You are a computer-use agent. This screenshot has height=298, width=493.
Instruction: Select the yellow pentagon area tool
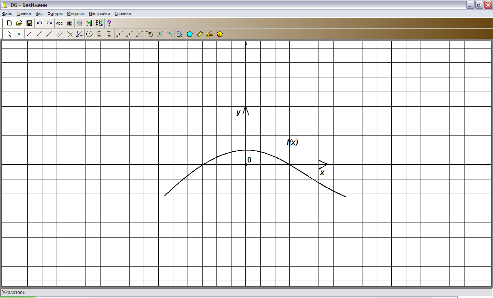pyautogui.click(x=220, y=34)
